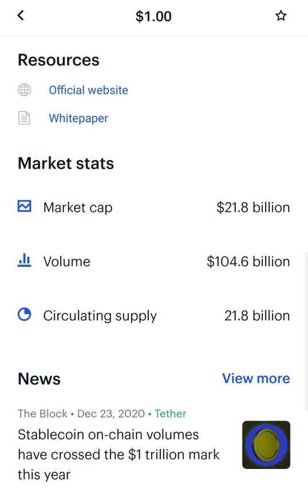Toggle the star watchlist icon
Screen dimensions: 308x489
(281, 15)
